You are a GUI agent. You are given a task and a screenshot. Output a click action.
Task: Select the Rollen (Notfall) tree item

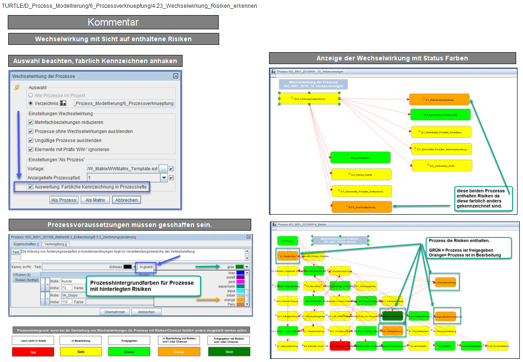(x=27, y=280)
